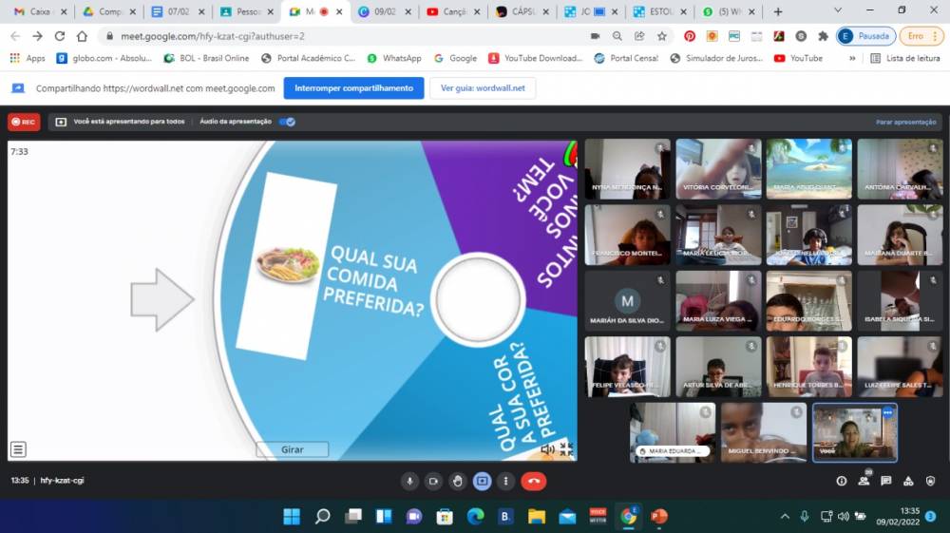Screen dimensions: 950x533
Task: Turn off the camera in Meet
Action: pos(433,481)
